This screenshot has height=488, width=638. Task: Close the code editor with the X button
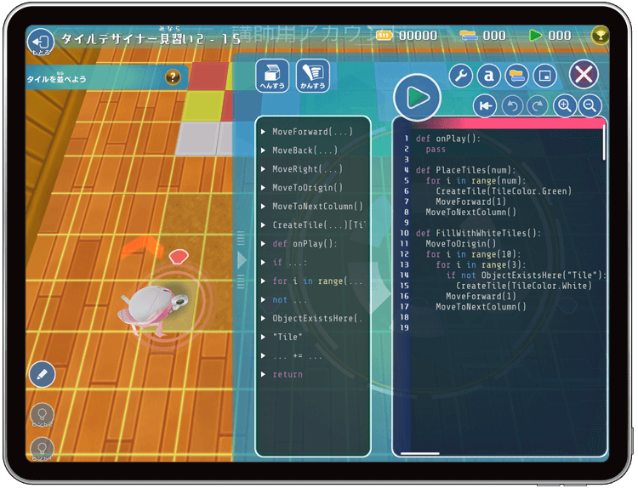coord(584,75)
